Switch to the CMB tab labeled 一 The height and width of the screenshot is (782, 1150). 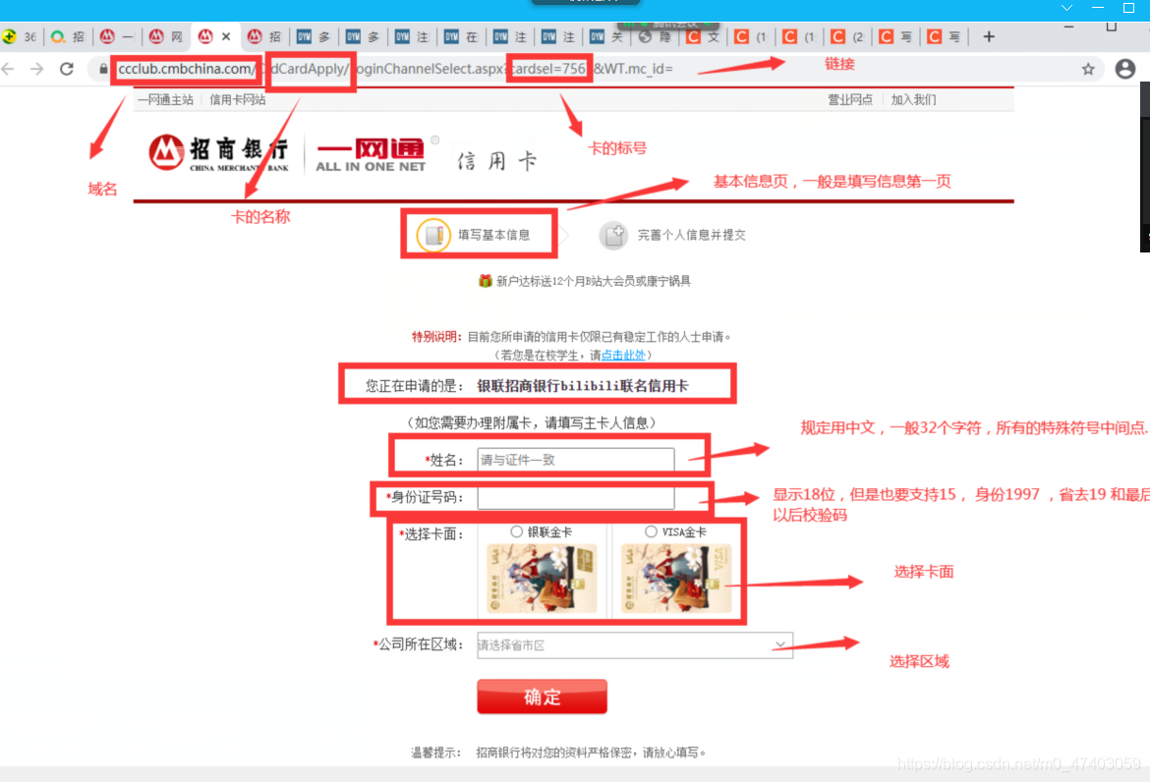[x=117, y=36]
